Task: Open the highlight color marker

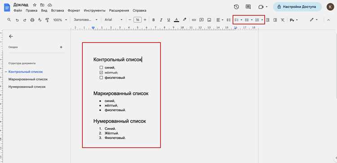Action: pos(184,20)
